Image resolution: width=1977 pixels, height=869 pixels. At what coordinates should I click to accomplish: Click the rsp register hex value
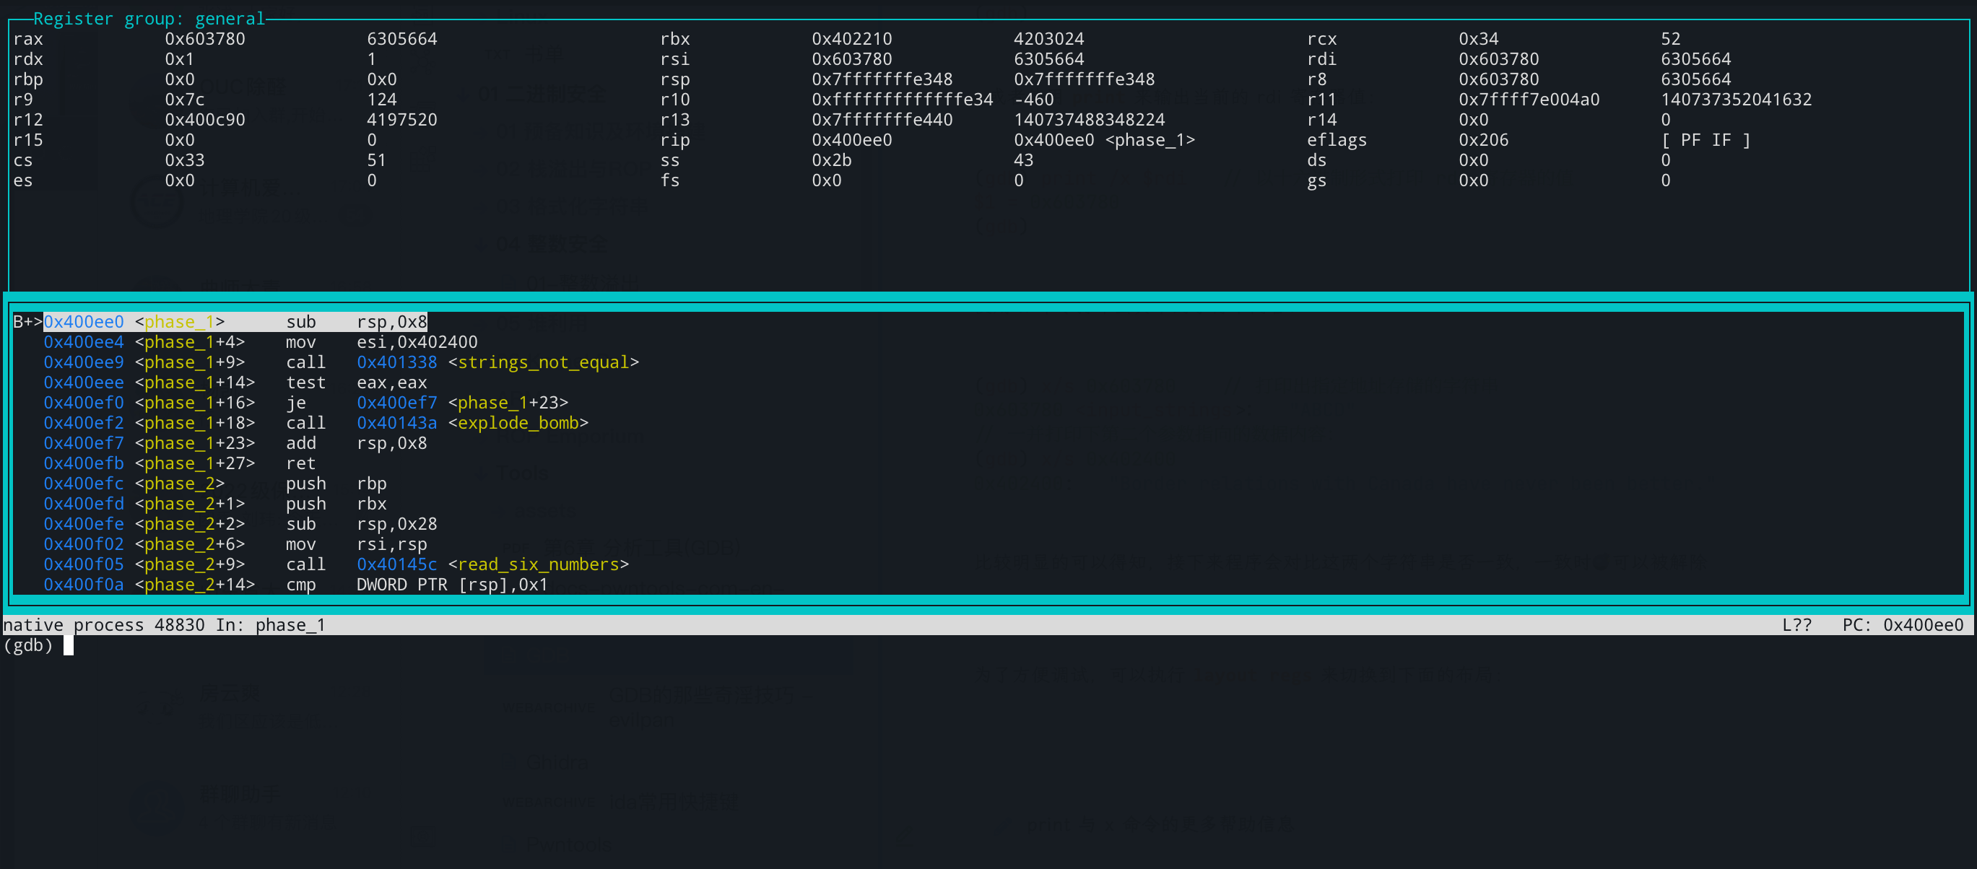882,79
